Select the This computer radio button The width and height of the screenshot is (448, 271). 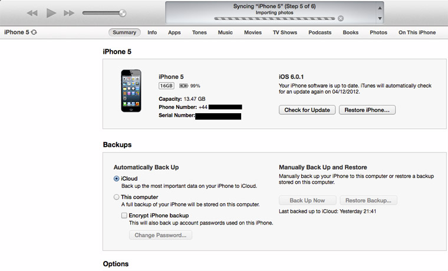pos(116,197)
